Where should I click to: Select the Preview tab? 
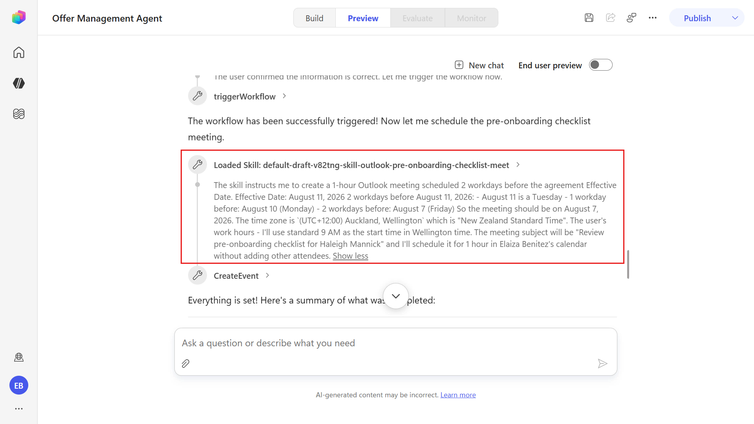click(363, 18)
